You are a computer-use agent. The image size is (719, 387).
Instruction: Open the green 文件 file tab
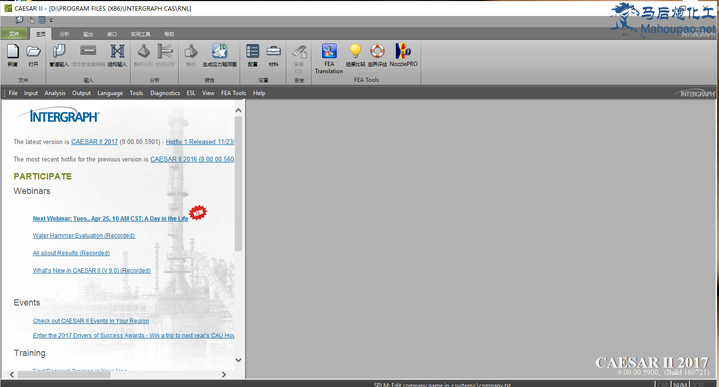click(14, 34)
